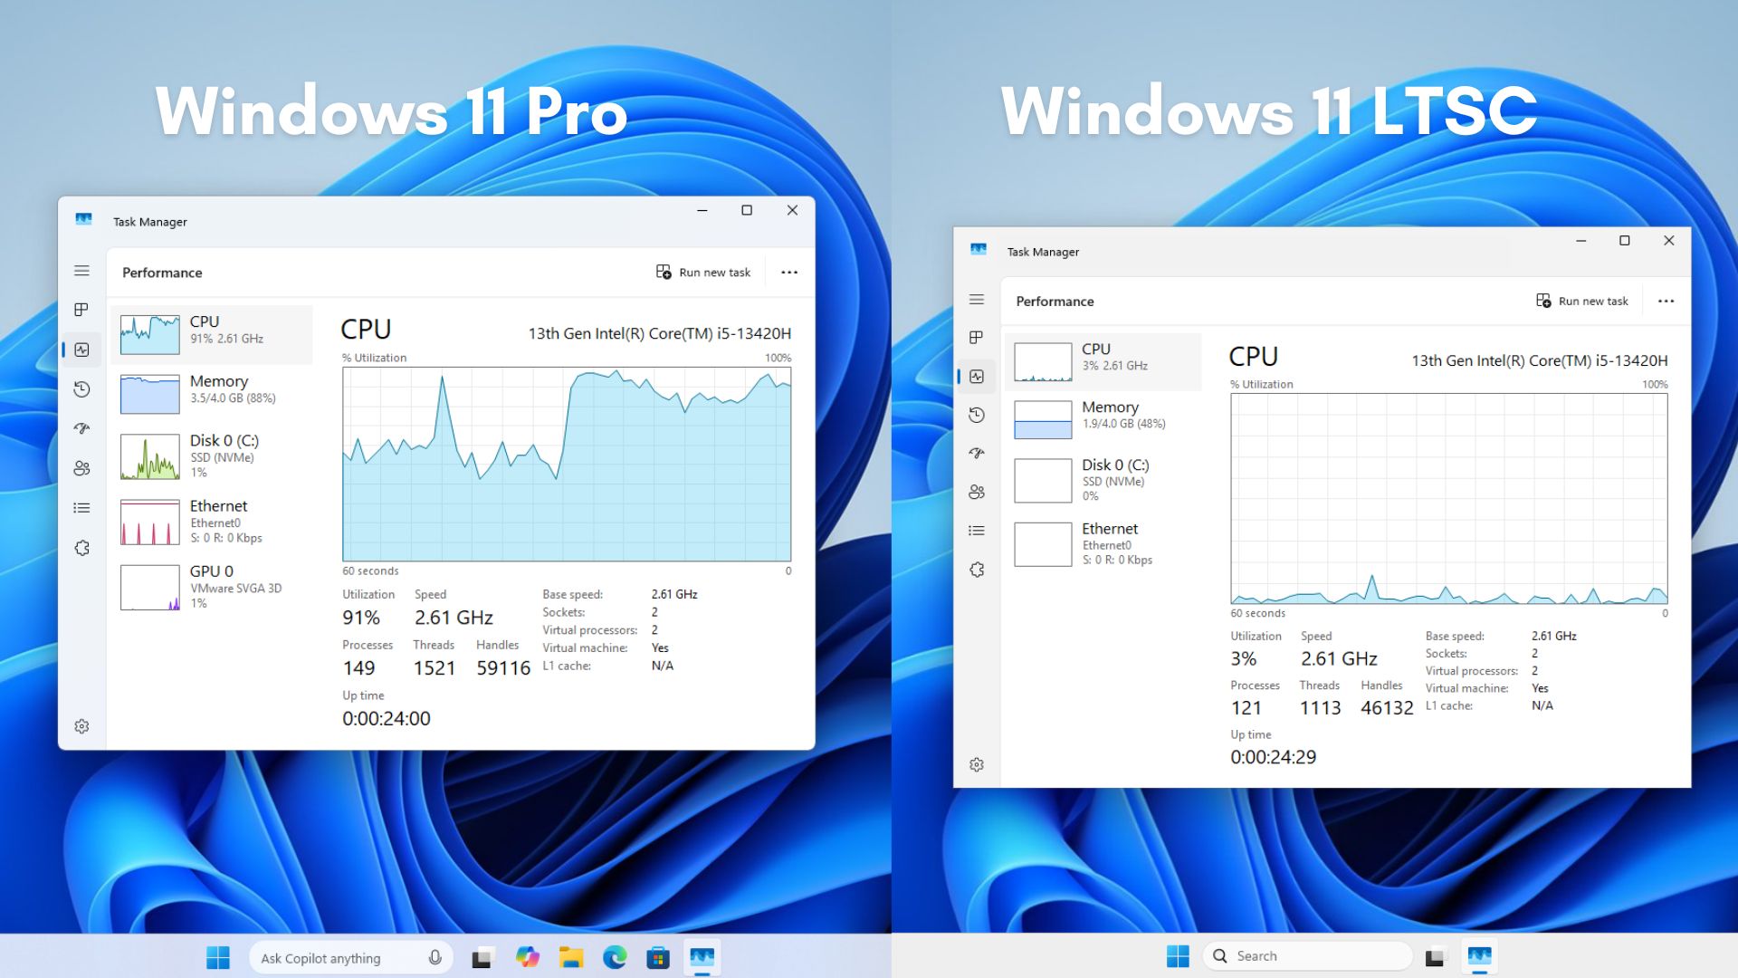Select the Memory entry in Pro performance list
1738x978 pixels.
point(213,393)
